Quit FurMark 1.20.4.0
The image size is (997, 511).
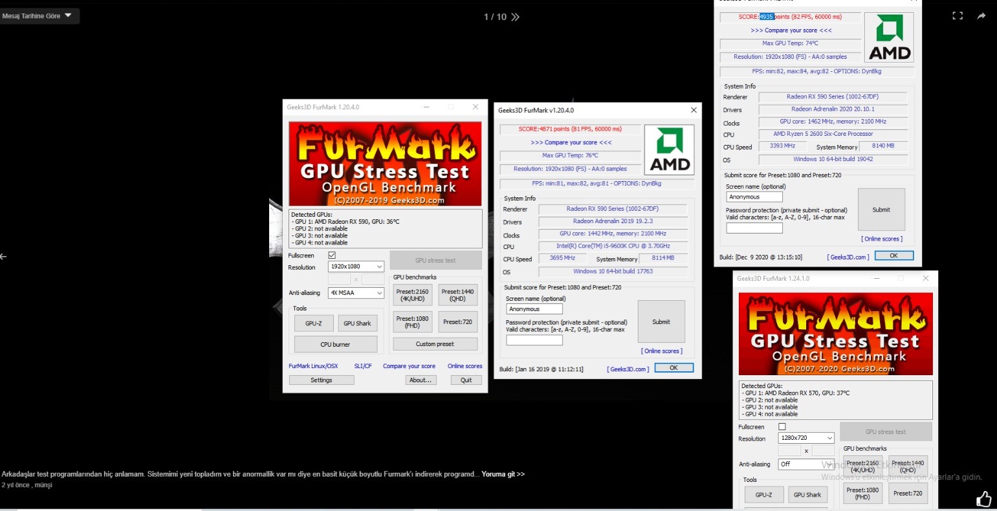(x=466, y=380)
